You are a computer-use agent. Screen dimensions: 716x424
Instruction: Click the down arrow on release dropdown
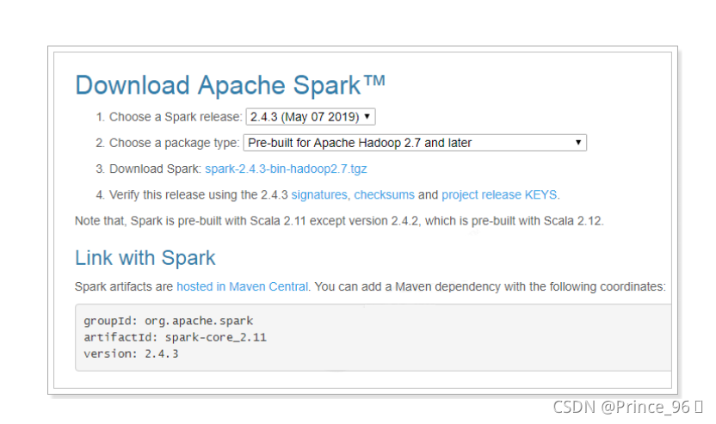click(x=367, y=117)
